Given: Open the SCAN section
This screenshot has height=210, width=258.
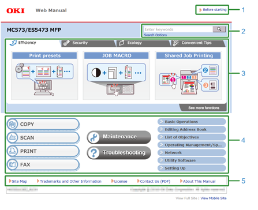Looking at the screenshot, I should click(43, 138).
